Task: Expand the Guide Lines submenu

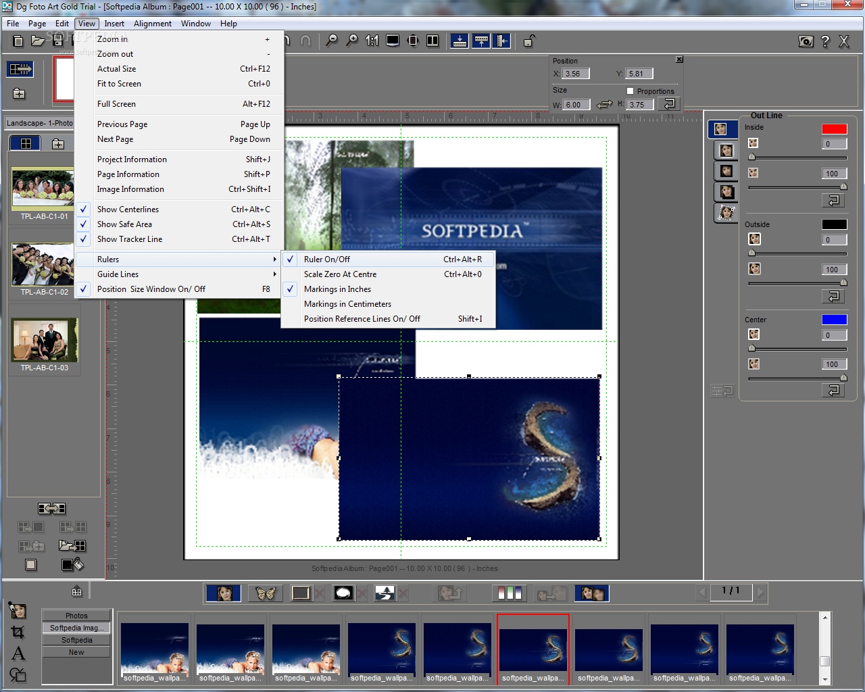Action: click(x=179, y=274)
